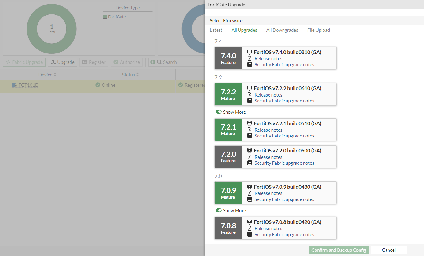Image resolution: width=424 pixels, height=256 pixels.
Task: Click PDF icon for 7.2.2 release notes
Action: click(x=250, y=95)
